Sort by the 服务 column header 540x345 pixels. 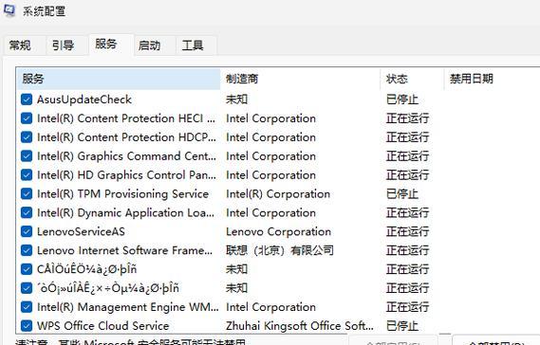tap(118, 79)
